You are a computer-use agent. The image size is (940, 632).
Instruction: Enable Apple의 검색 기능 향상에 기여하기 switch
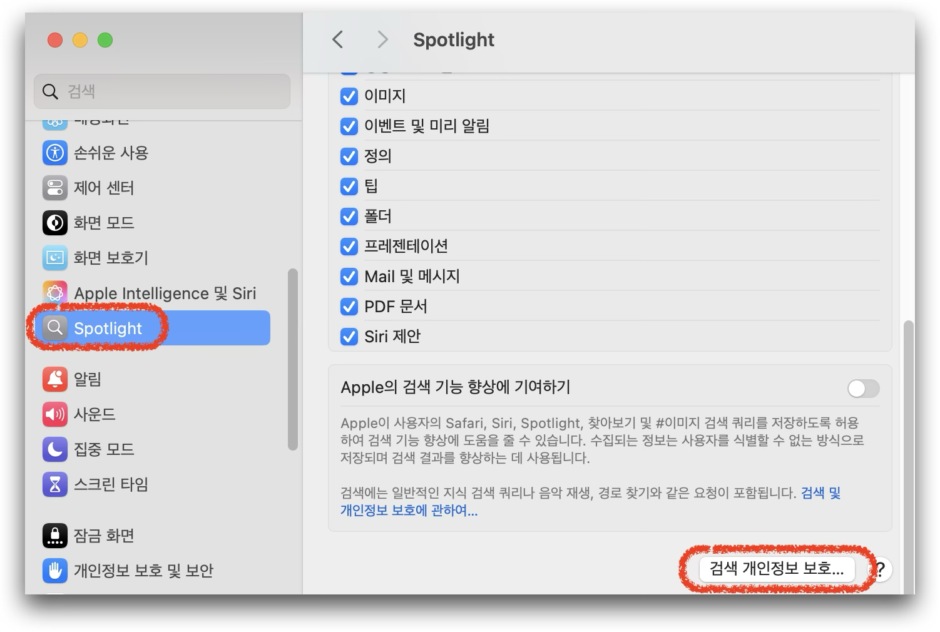pyautogui.click(x=863, y=389)
